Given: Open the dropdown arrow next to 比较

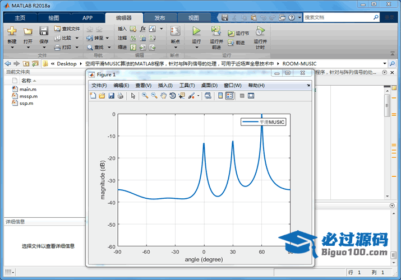Looking at the screenshot, I should click(x=77, y=38).
